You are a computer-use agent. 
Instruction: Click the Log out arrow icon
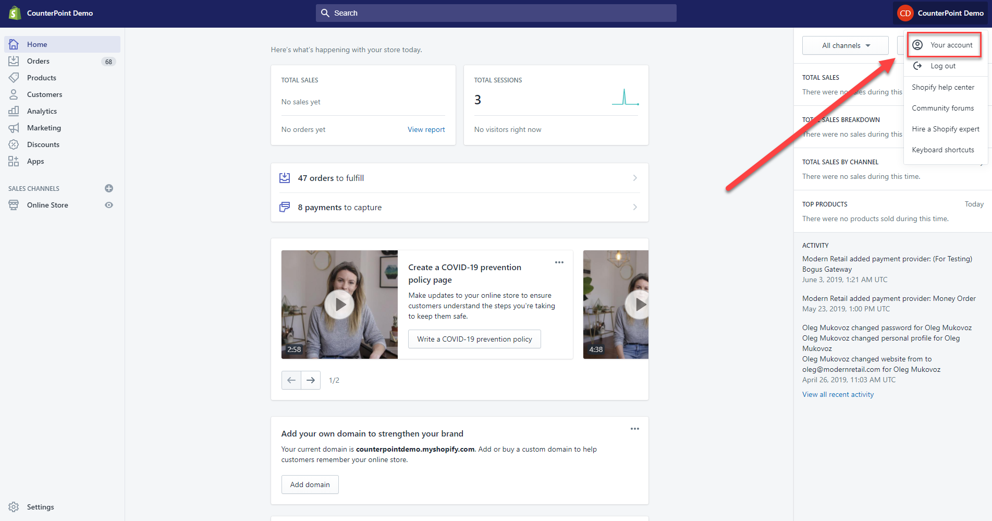[x=917, y=66]
